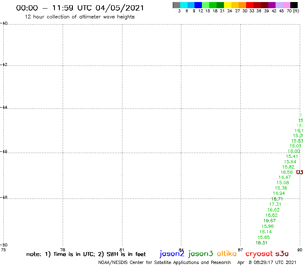Select the s3a satellite label
The width and height of the screenshot is (303, 266).
[x=282, y=254]
